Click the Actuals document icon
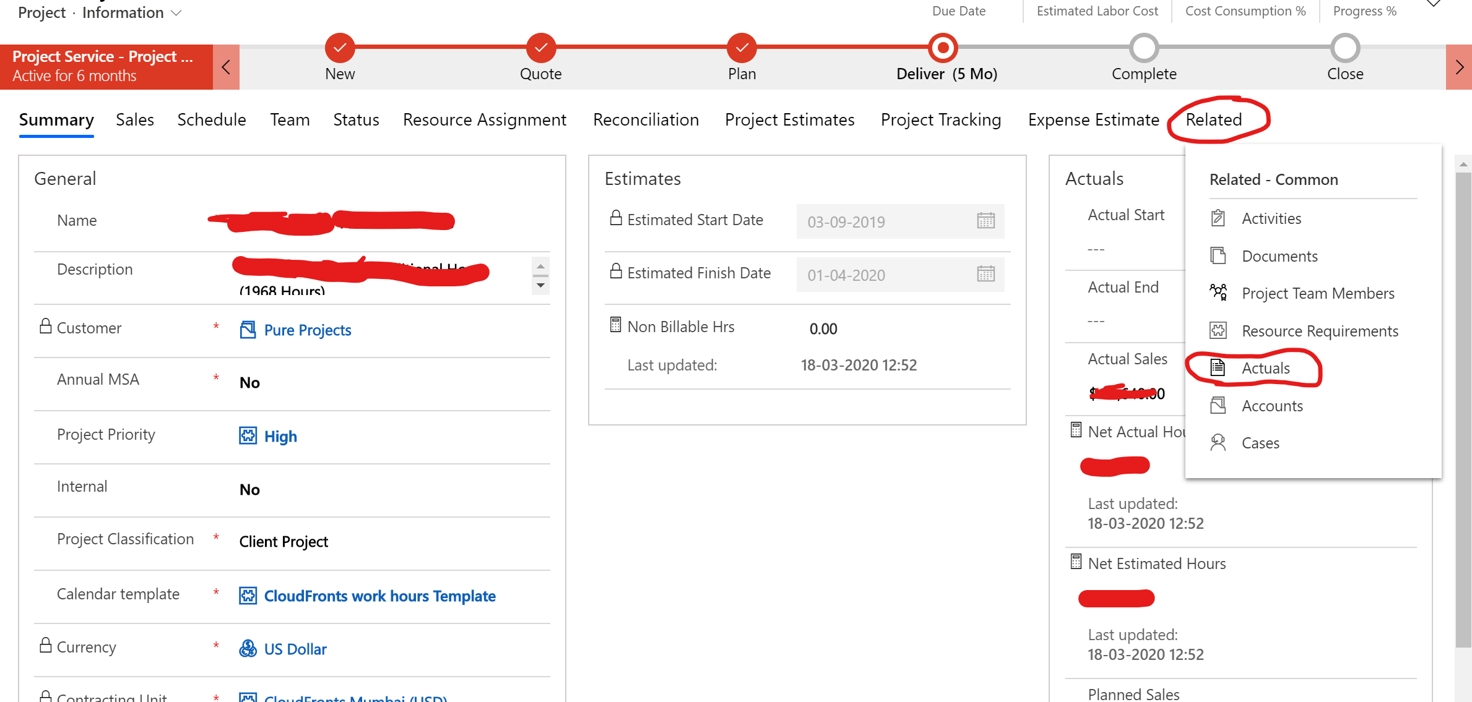The height and width of the screenshot is (702, 1472). (1218, 367)
